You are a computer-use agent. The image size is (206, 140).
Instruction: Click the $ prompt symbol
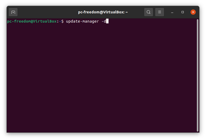[x=62, y=21]
